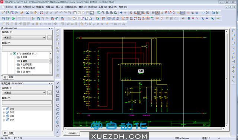The height and width of the screenshot is (140, 238).
Task: Select the straight line drawing tool
Action: point(58,83)
